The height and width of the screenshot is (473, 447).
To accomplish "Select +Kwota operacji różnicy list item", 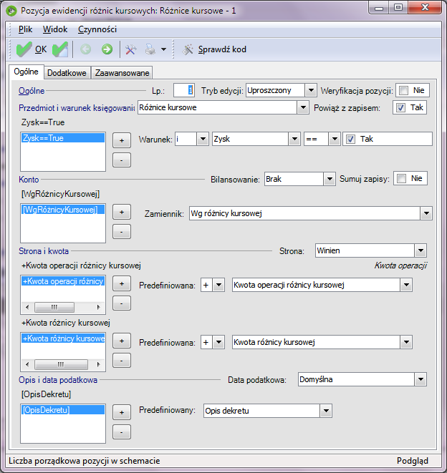I will (x=63, y=281).
